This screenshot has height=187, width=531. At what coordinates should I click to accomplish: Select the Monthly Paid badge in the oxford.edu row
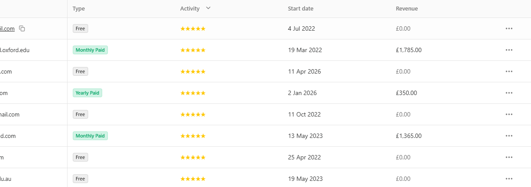click(90, 50)
